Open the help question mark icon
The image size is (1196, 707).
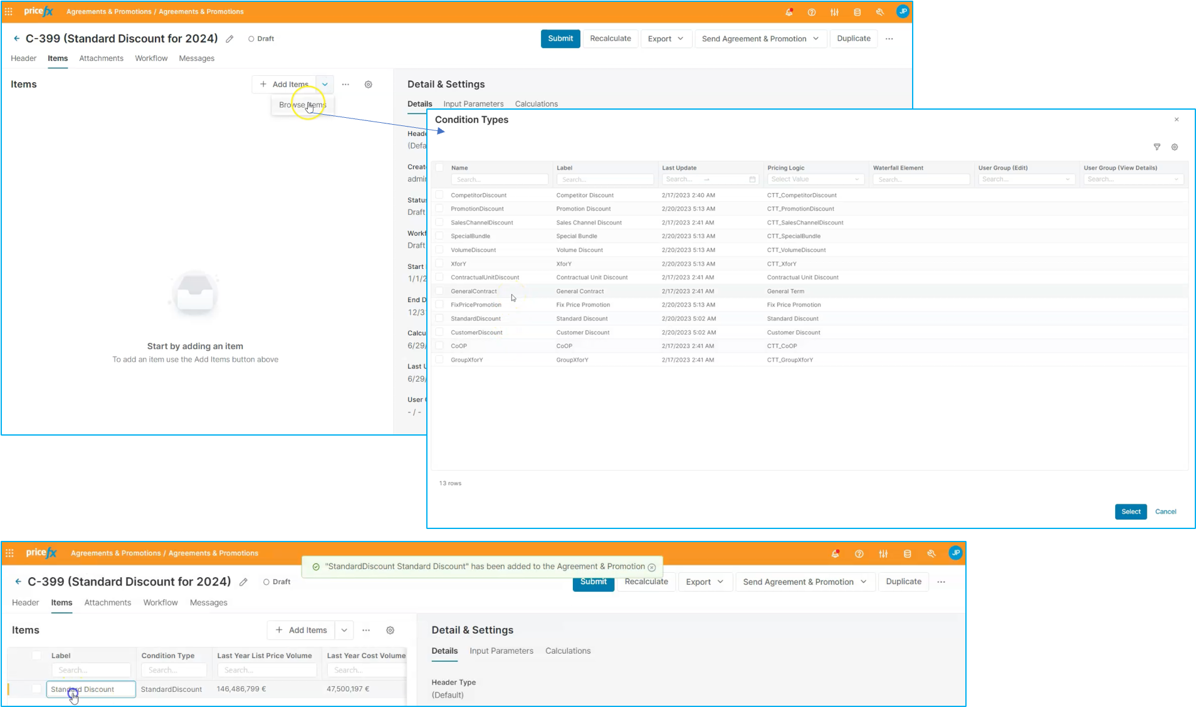(x=812, y=12)
